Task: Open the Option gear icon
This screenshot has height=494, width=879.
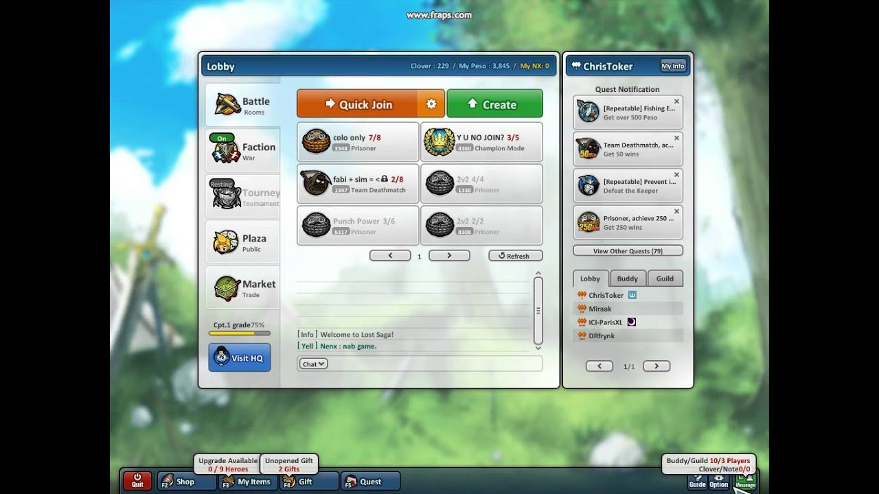Action: (x=718, y=480)
